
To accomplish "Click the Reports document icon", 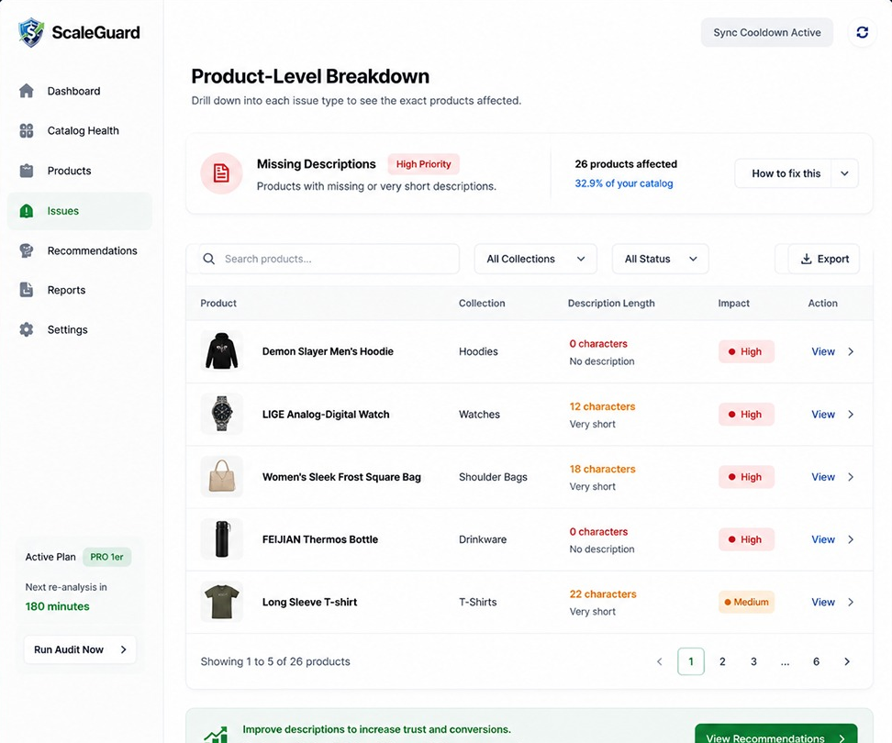I will (27, 290).
